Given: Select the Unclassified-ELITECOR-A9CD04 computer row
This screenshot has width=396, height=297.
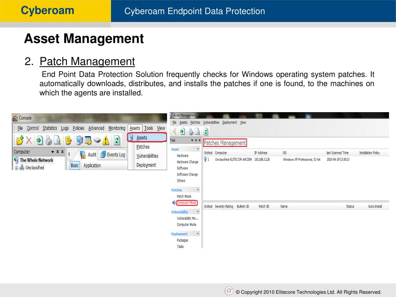Looking at the screenshot, I should (x=296, y=159).
